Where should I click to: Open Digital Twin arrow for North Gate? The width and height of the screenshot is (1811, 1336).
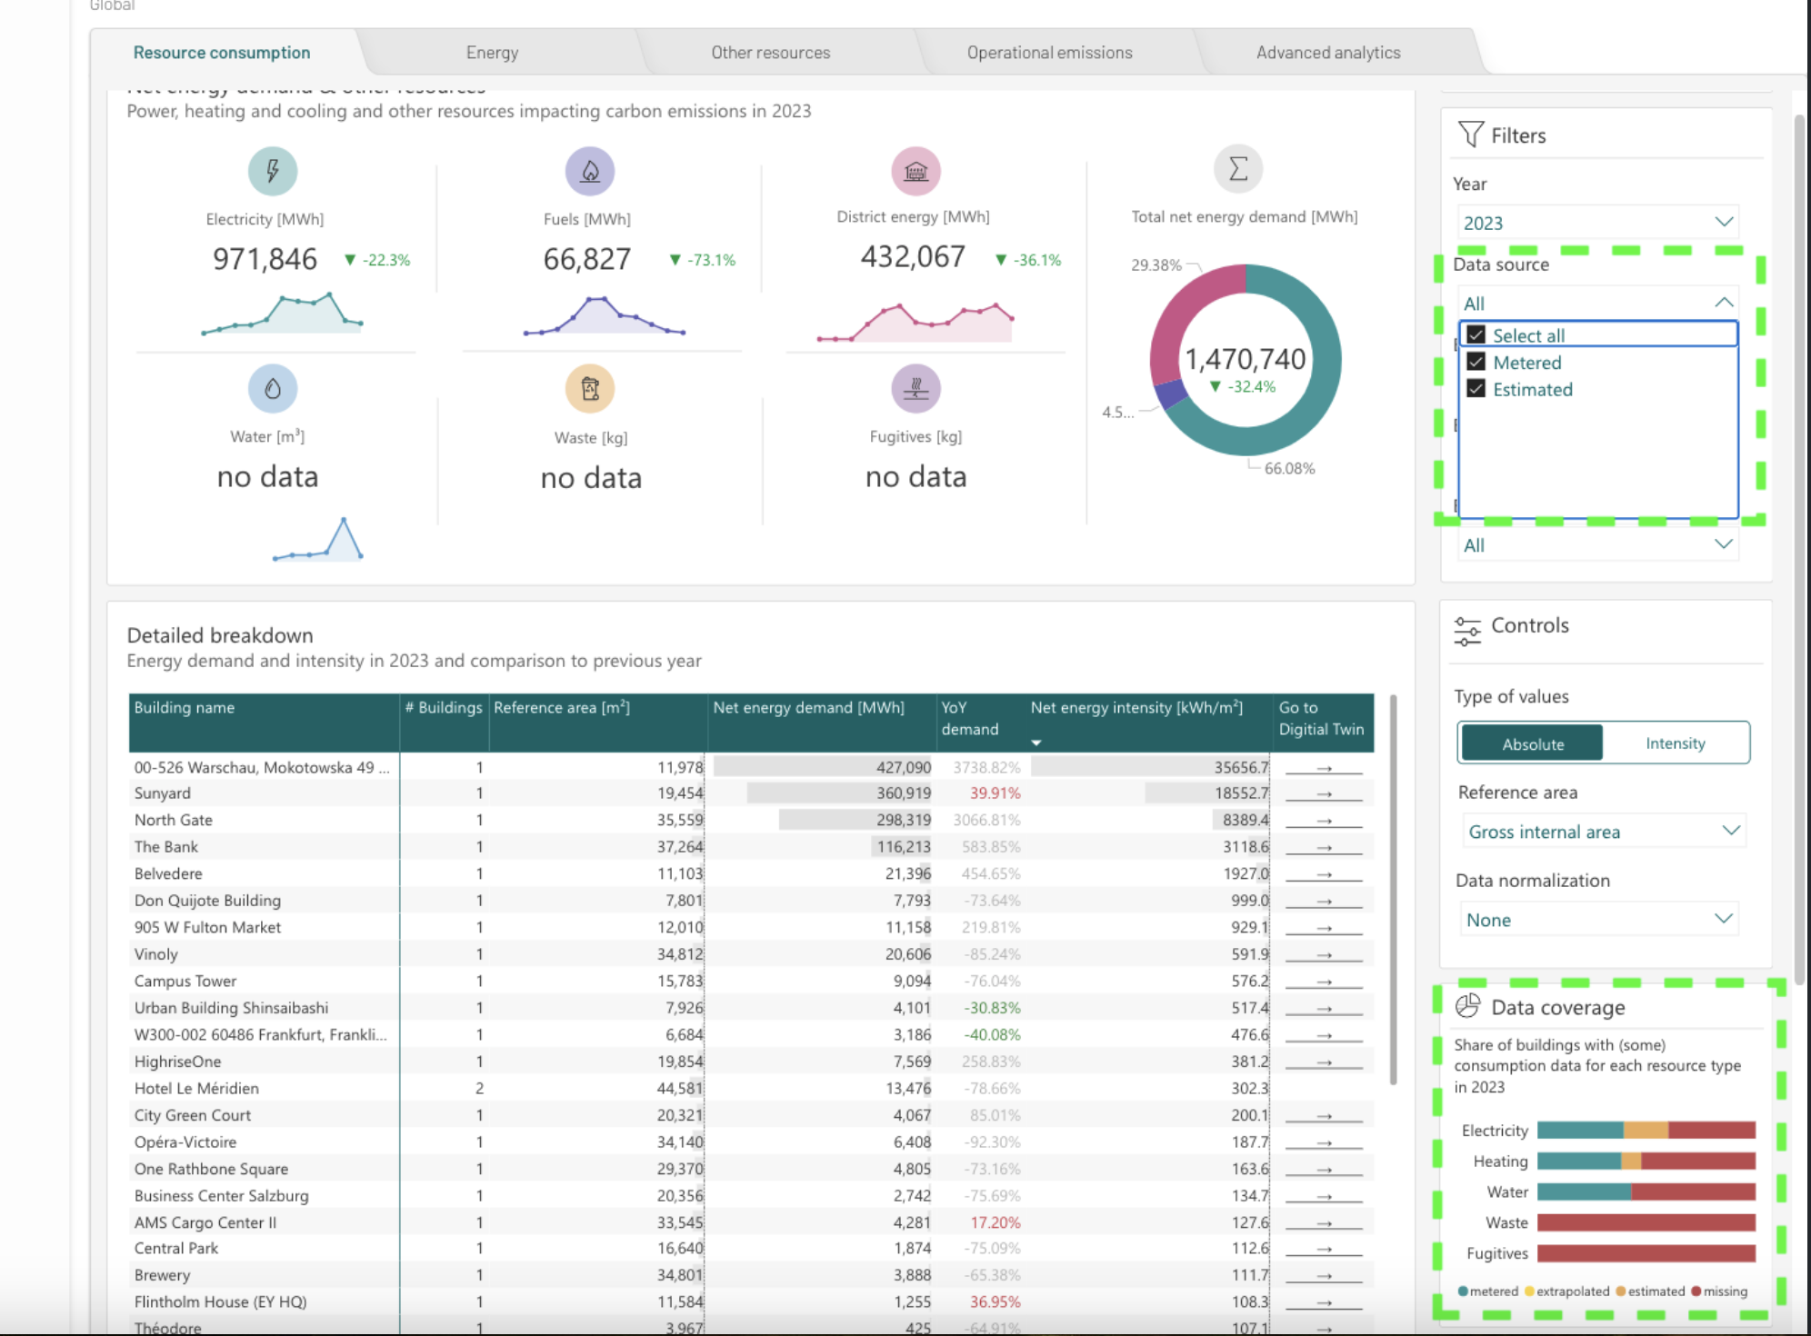pos(1324,821)
